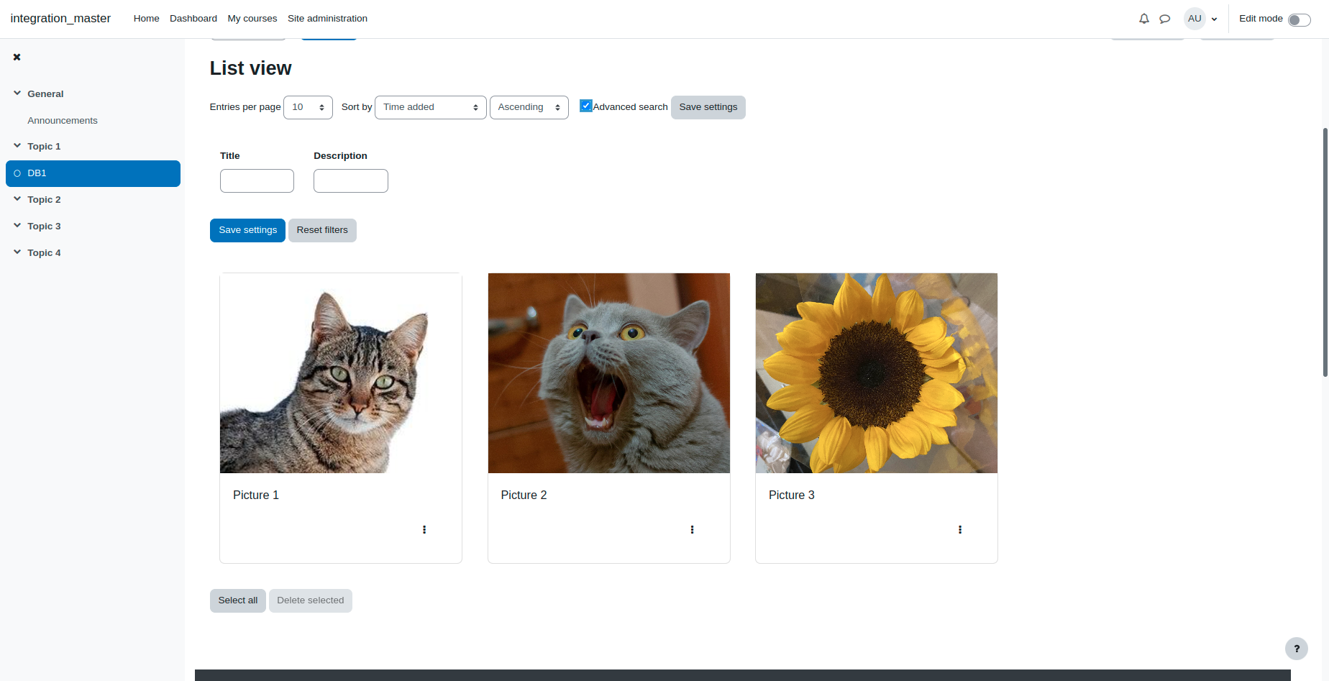Open actions menu for Picture 2
Image resolution: width=1329 pixels, height=681 pixels.
(692, 529)
